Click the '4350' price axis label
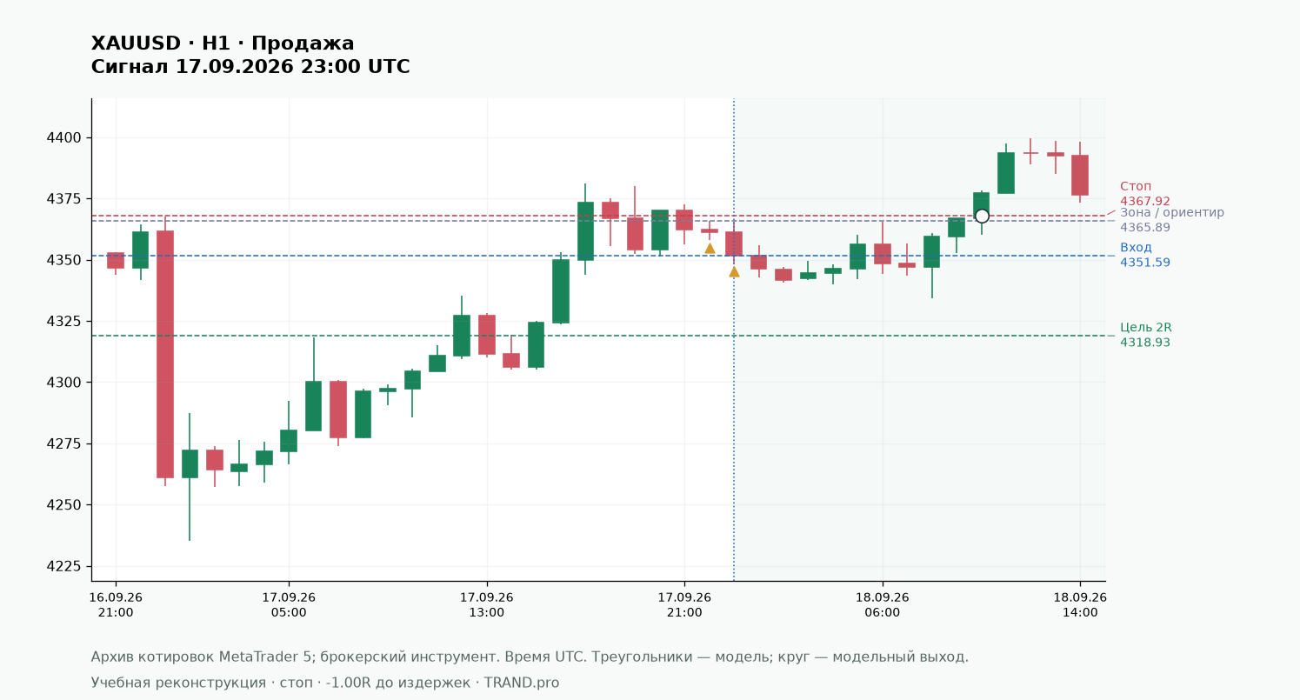The width and height of the screenshot is (1300, 700). (64, 260)
